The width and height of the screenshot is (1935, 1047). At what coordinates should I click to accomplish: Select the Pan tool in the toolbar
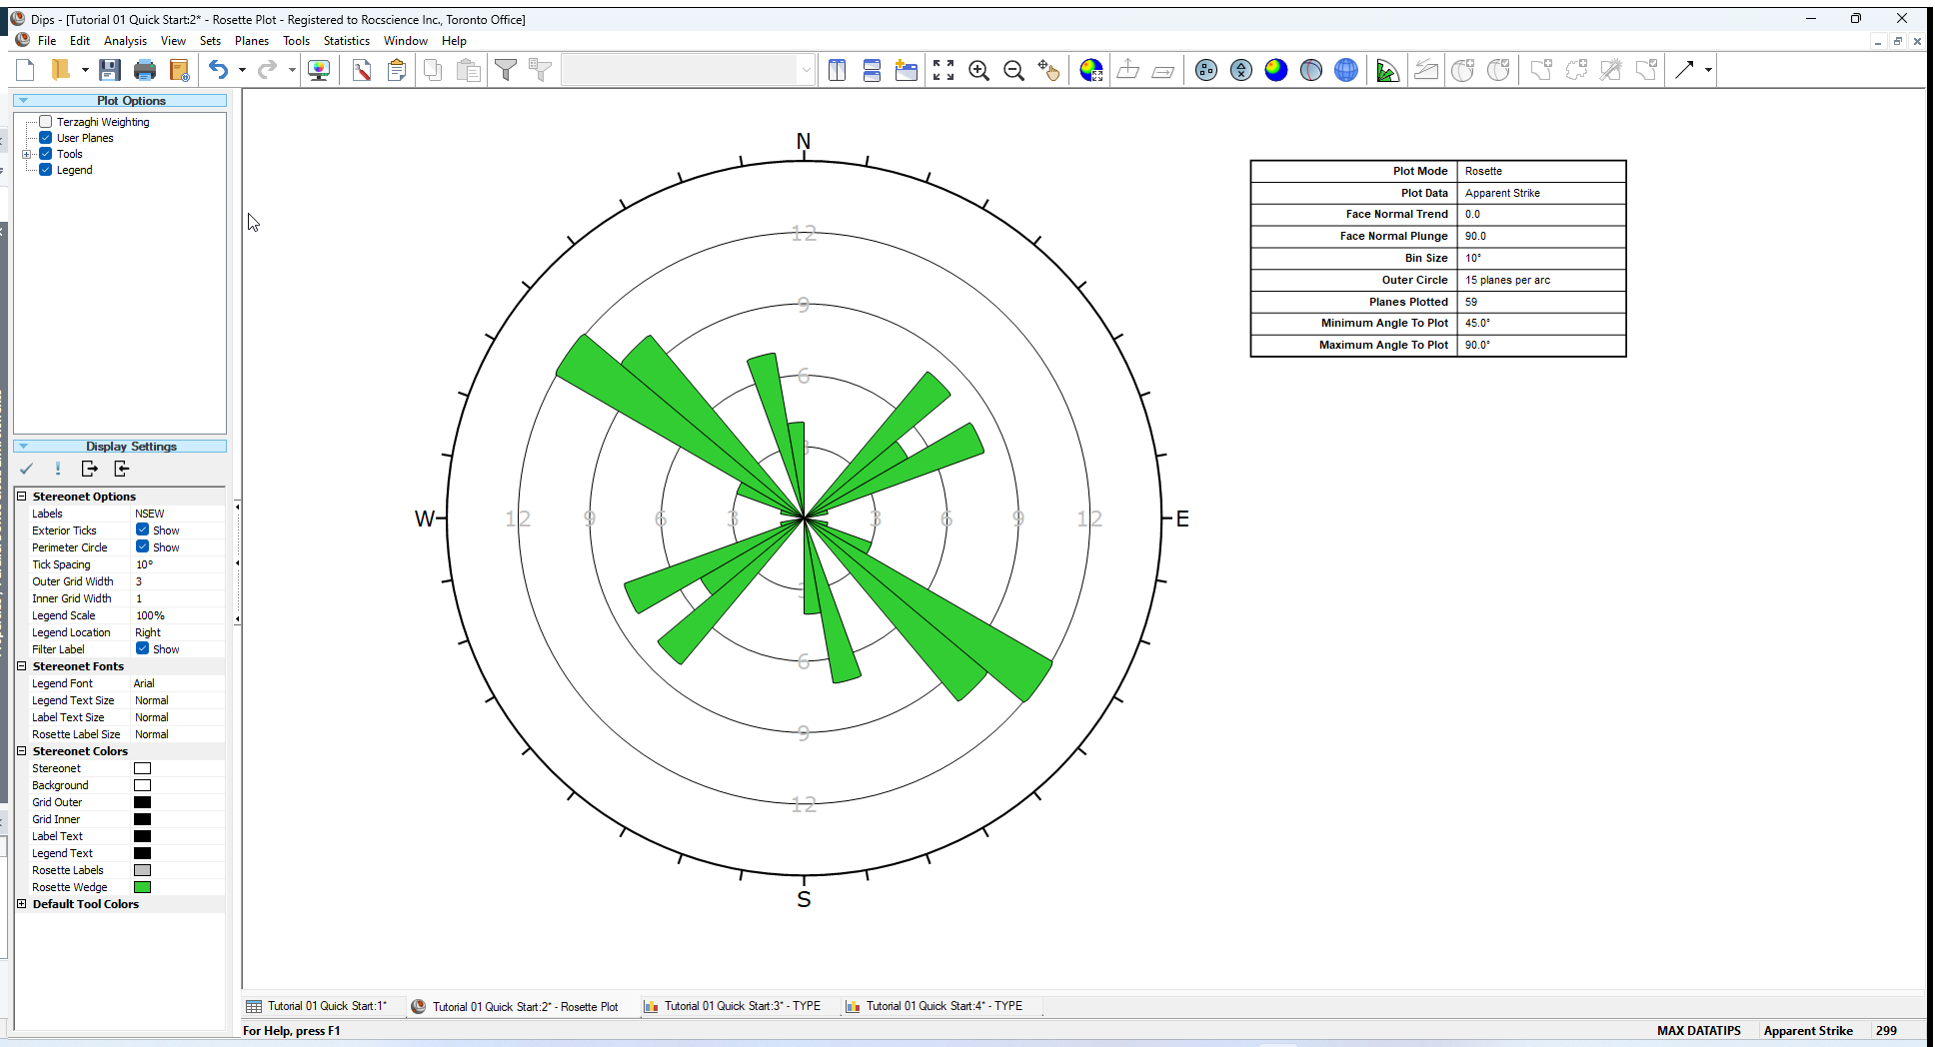point(1050,70)
